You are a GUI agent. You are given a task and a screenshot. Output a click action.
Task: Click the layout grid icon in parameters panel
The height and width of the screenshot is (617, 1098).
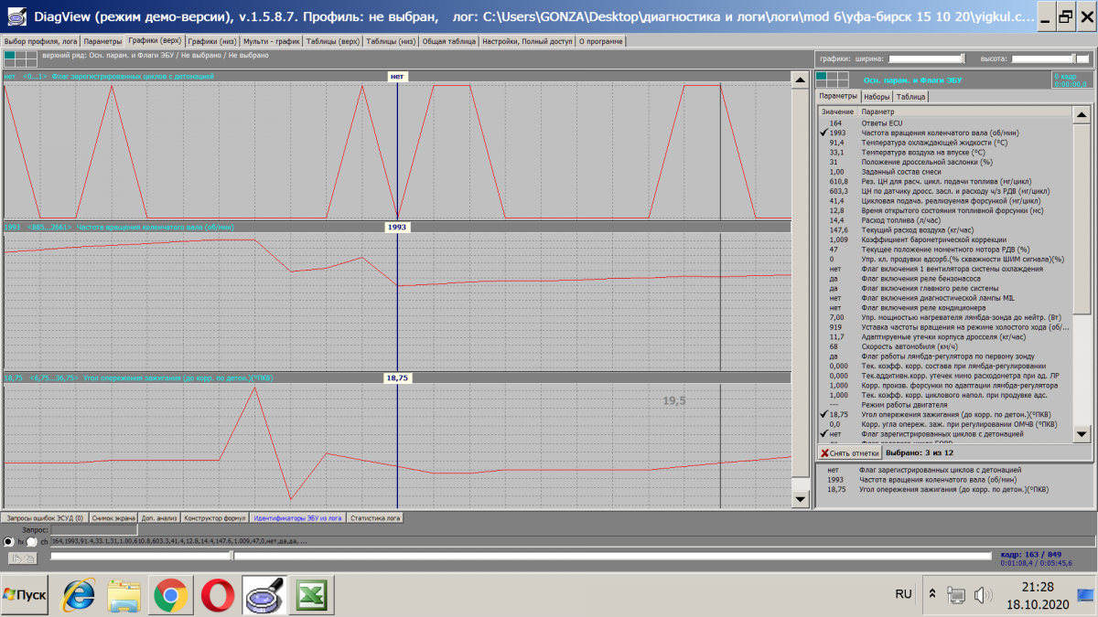[832, 79]
